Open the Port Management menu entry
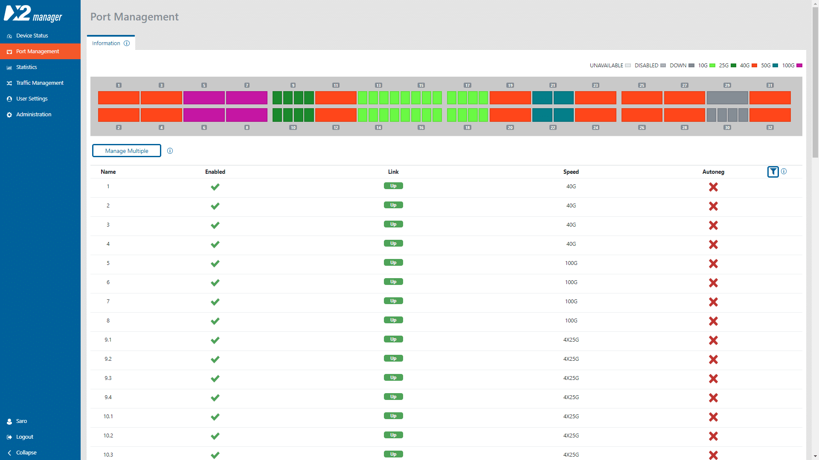This screenshot has width=819, height=460. tap(38, 51)
